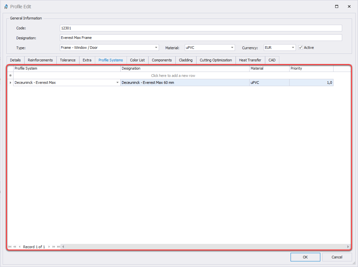The image size is (358, 267).
Task: Open the Cutting Optimization tab
Action: (x=216, y=60)
